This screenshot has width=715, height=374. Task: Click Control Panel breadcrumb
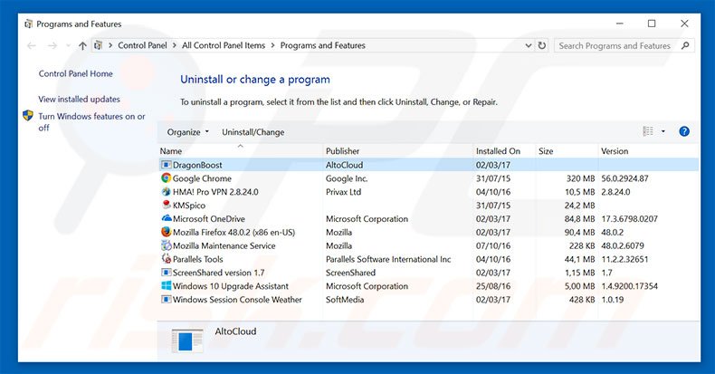[x=142, y=45]
